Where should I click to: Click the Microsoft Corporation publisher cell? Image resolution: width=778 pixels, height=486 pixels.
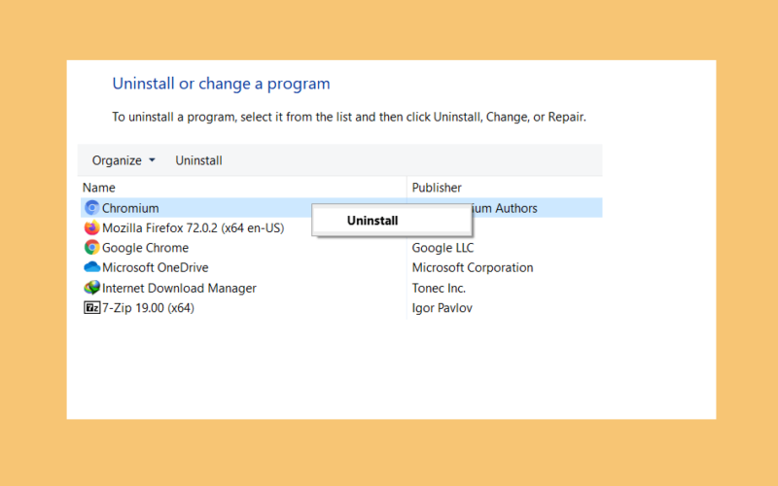click(473, 268)
